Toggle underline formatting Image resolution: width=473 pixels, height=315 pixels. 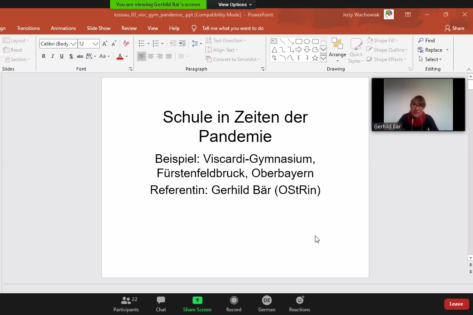(x=62, y=56)
